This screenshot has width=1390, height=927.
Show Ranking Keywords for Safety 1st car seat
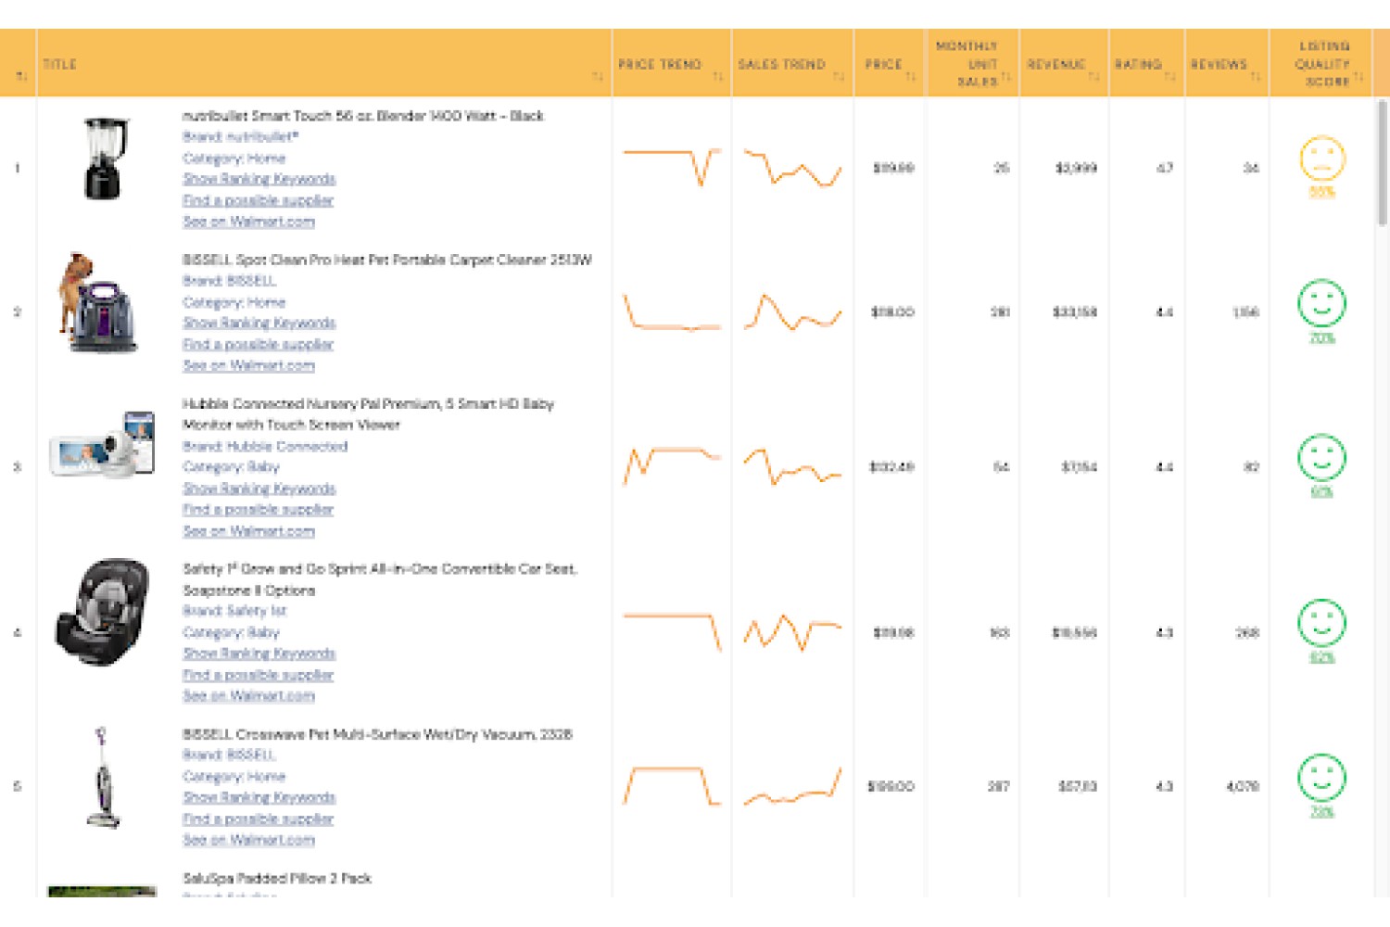pos(259,654)
